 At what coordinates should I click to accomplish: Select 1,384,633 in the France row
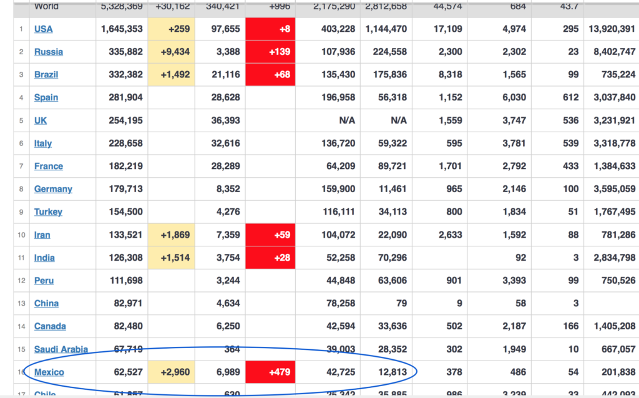[615, 166]
